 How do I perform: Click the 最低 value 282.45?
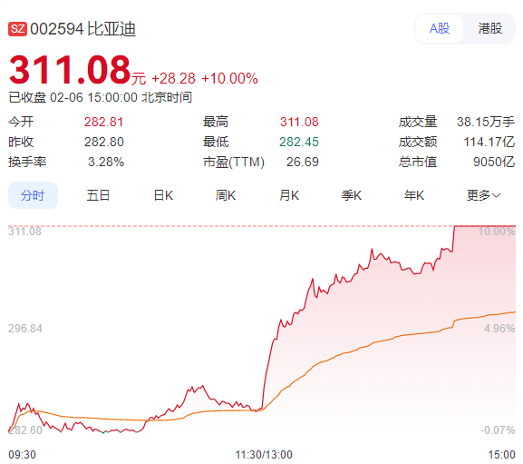(299, 142)
